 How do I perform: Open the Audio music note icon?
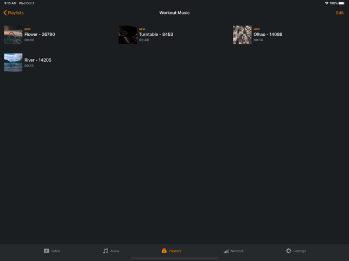105,251
